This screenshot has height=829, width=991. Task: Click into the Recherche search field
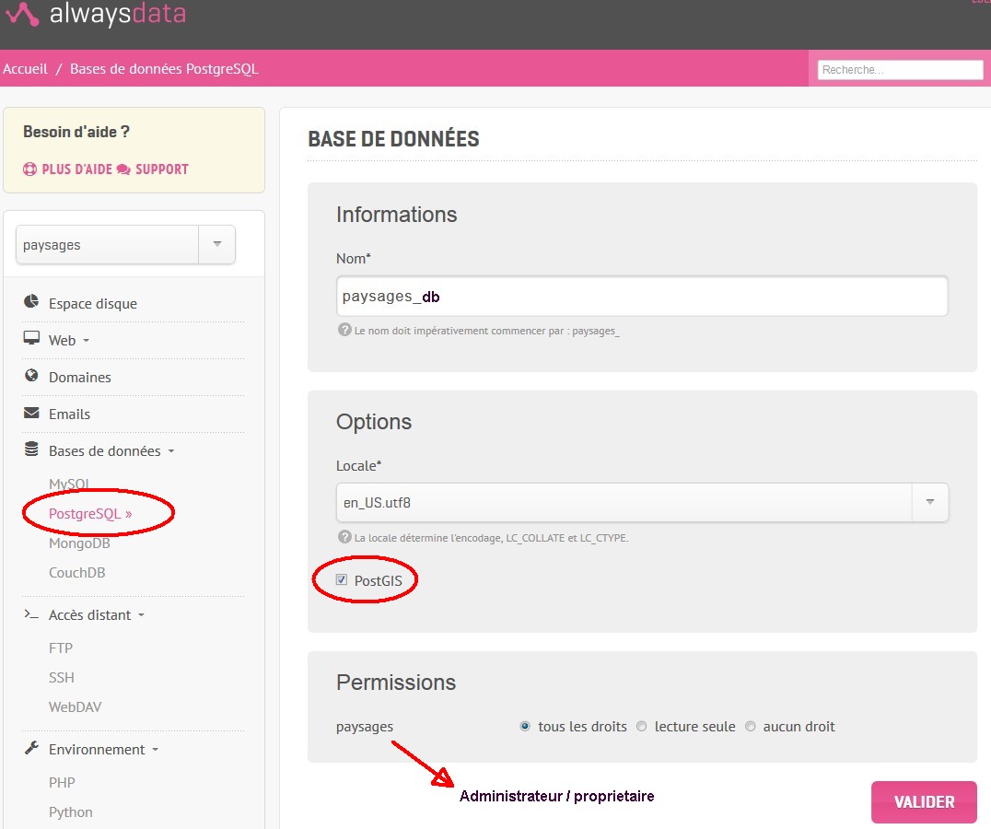[x=900, y=69]
